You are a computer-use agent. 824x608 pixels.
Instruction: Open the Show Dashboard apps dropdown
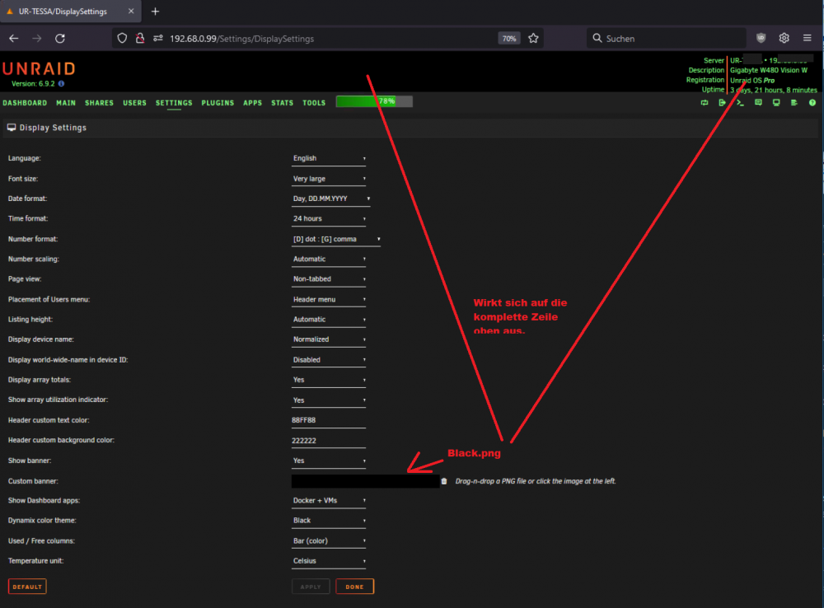[329, 501]
